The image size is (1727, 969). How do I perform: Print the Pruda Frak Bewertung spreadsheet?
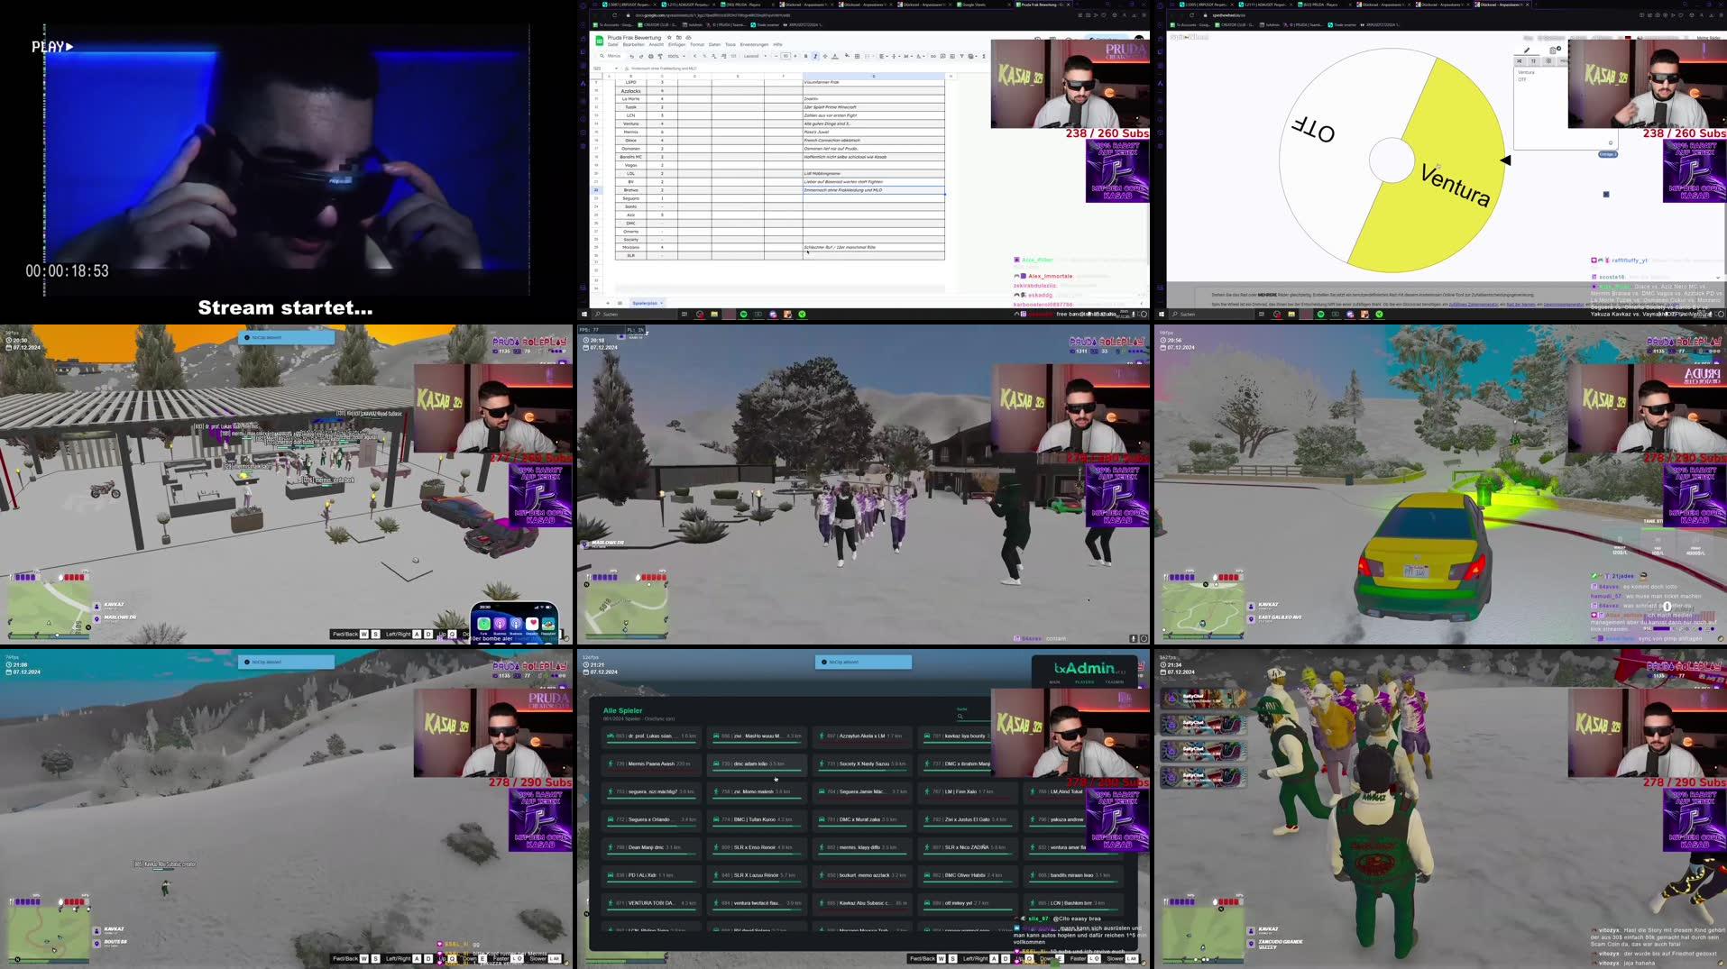click(651, 56)
